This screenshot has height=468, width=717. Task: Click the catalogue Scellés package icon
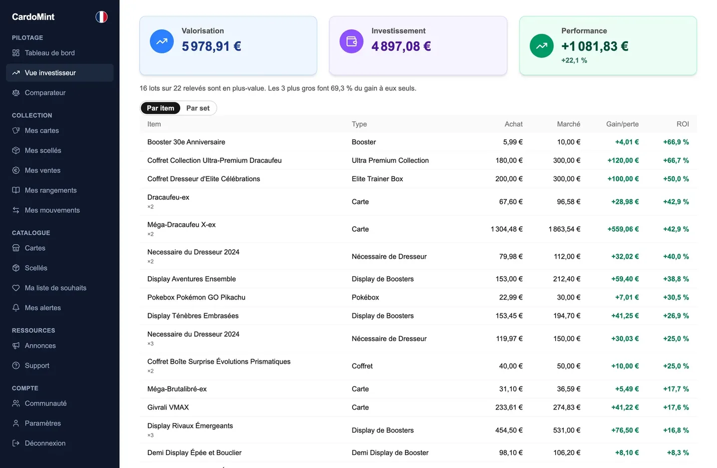coord(16,268)
